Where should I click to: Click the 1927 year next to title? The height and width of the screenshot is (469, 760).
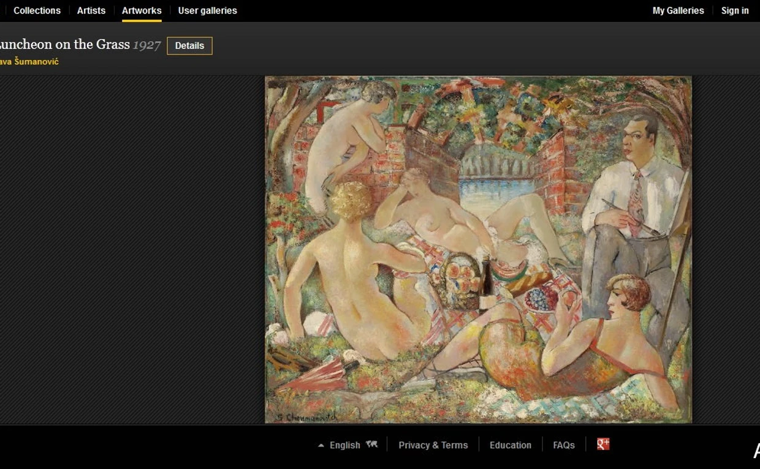(x=146, y=45)
